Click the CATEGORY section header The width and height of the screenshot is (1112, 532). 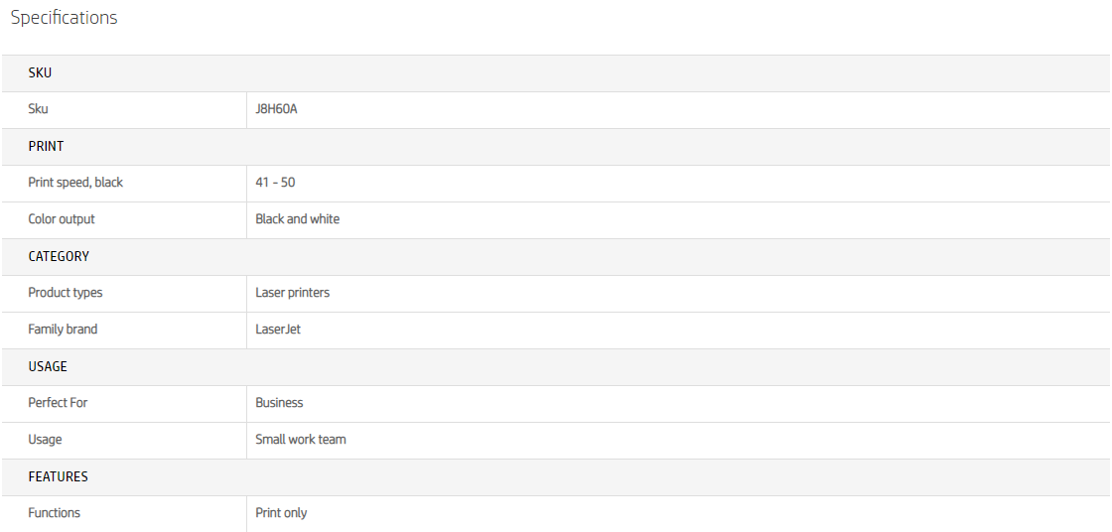pyautogui.click(x=59, y=256)
